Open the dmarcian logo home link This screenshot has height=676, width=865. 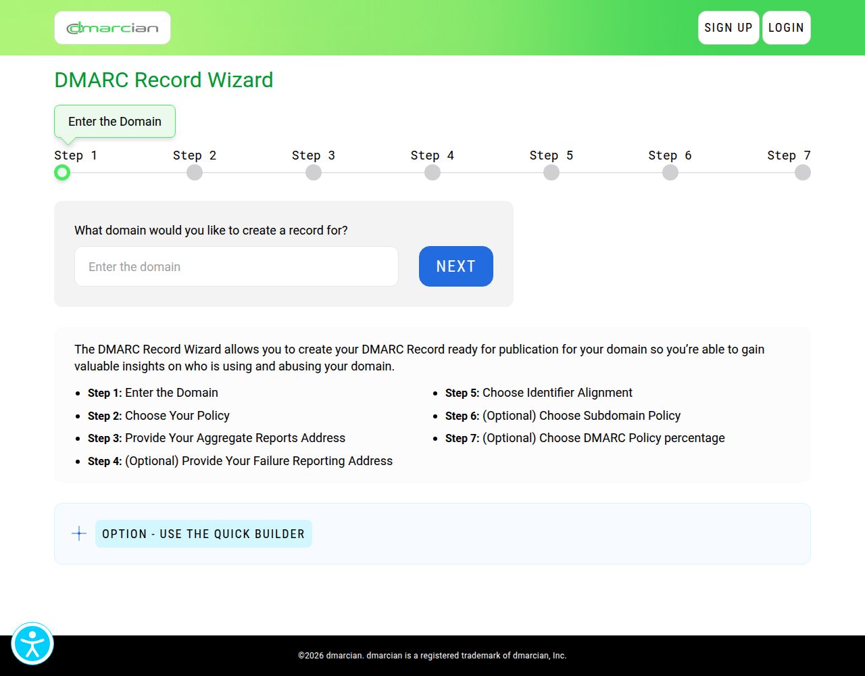(112, 28)
